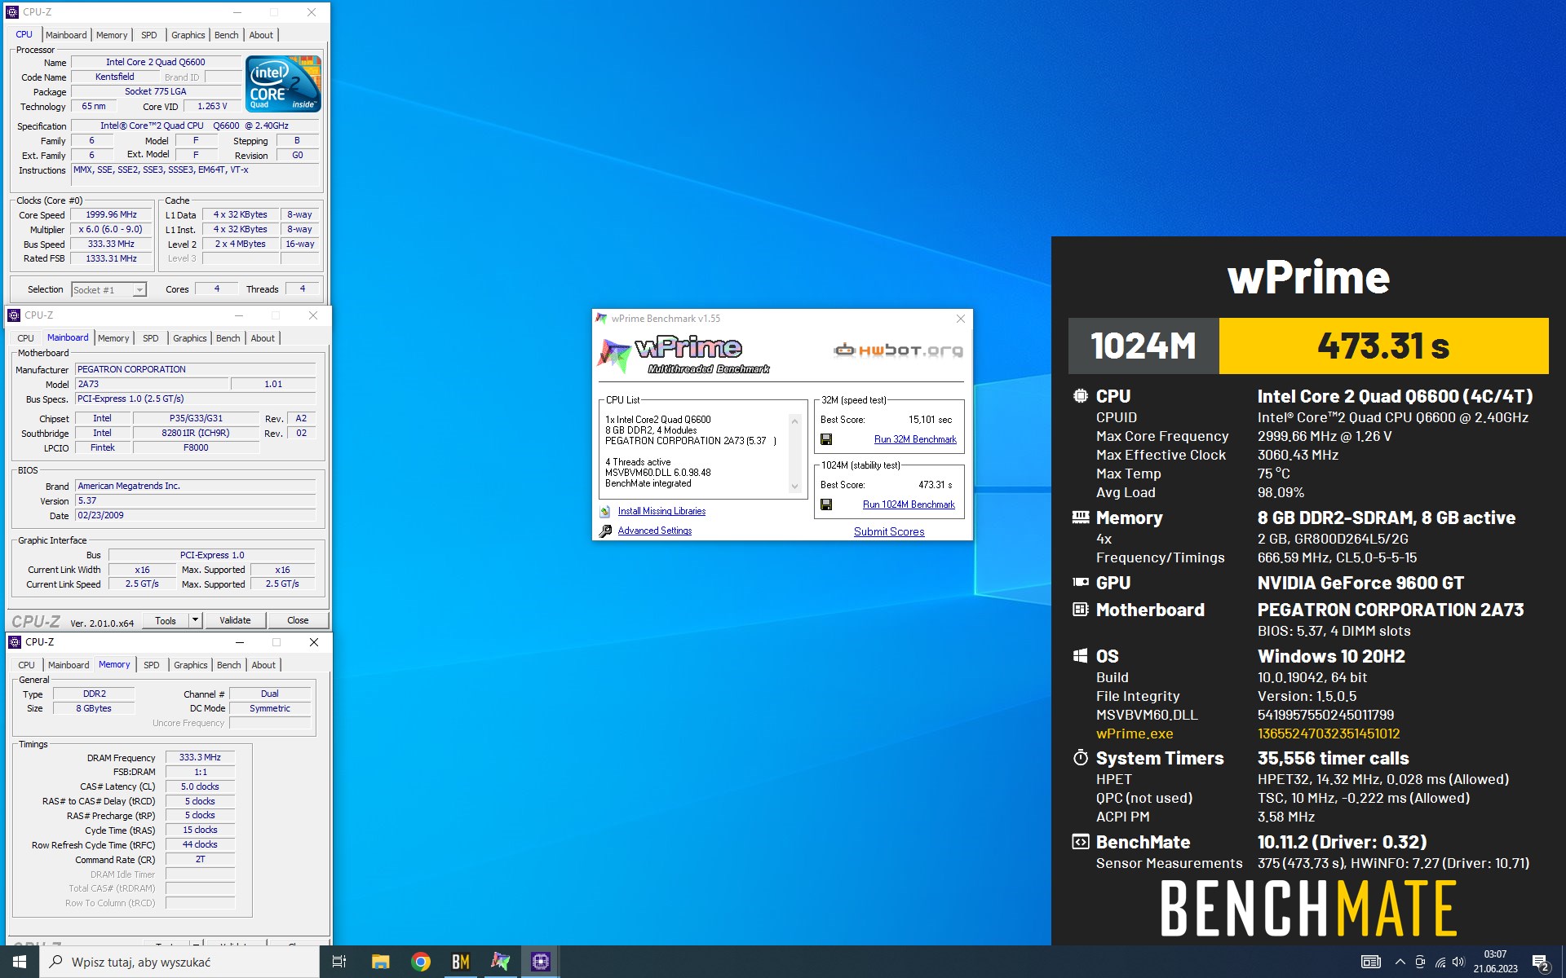Open BenchMate from the taskbar
Viewport: 1566px width, 978px height.
(x=461, y=962)
